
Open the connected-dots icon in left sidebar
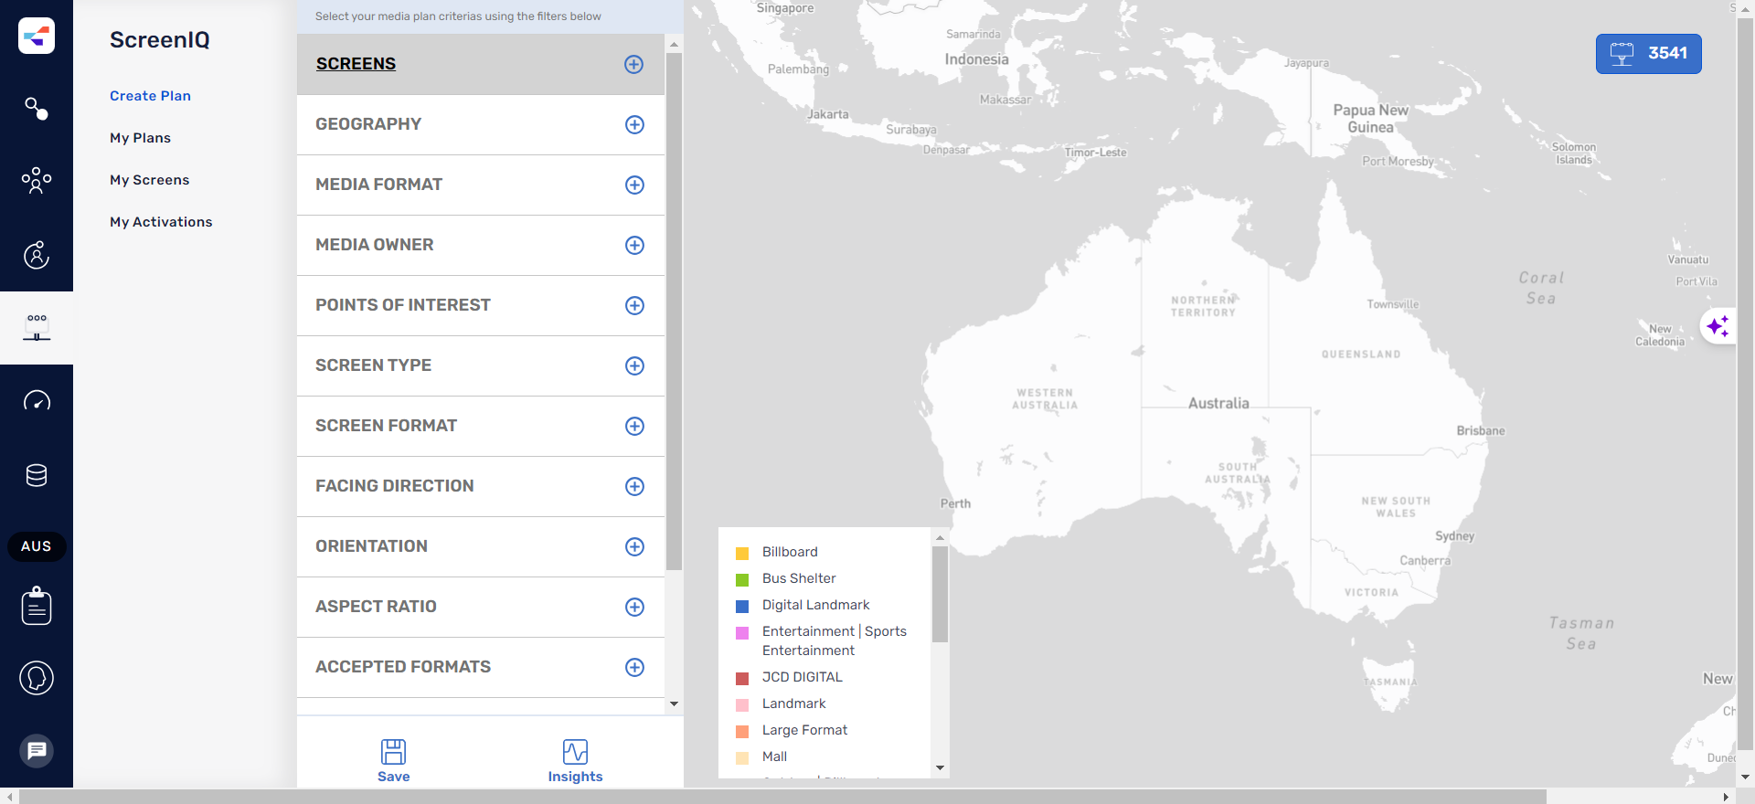[x=37, y=109]
